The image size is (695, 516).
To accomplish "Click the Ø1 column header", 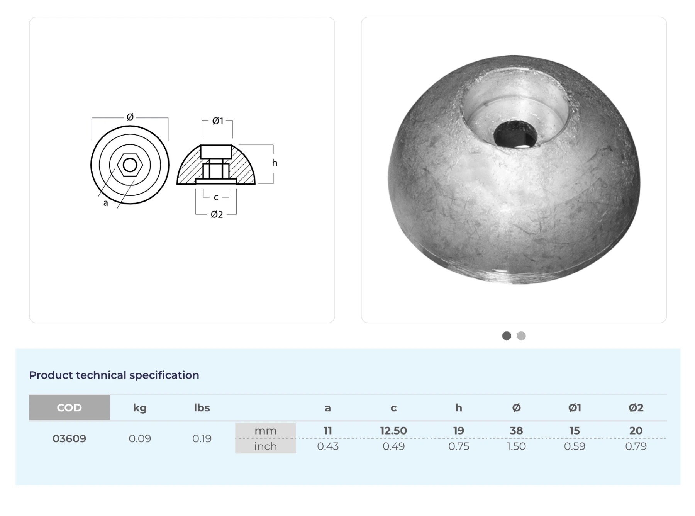I will tap(575, 407).
